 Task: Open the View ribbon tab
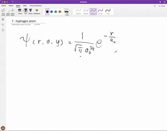tap(25, 6)
